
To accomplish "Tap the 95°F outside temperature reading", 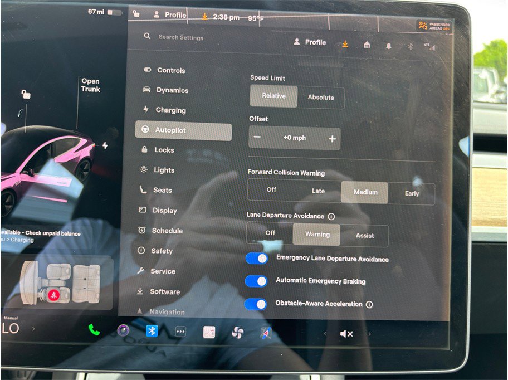I will [x=256, y=18].
